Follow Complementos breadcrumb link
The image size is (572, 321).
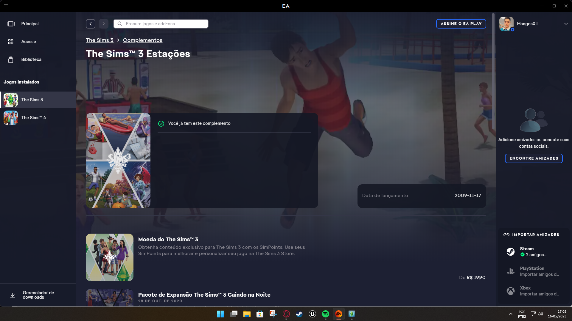[143, 40]
